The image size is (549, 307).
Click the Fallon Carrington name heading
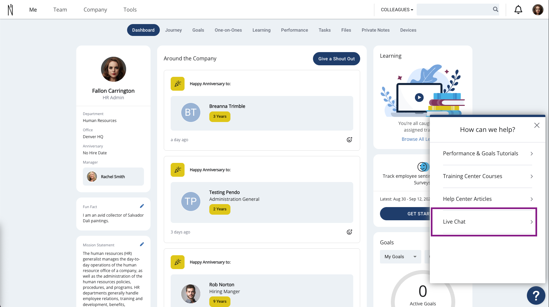[x=113, y=91]
